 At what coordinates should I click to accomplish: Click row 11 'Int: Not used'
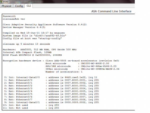[x=31, y=108]
